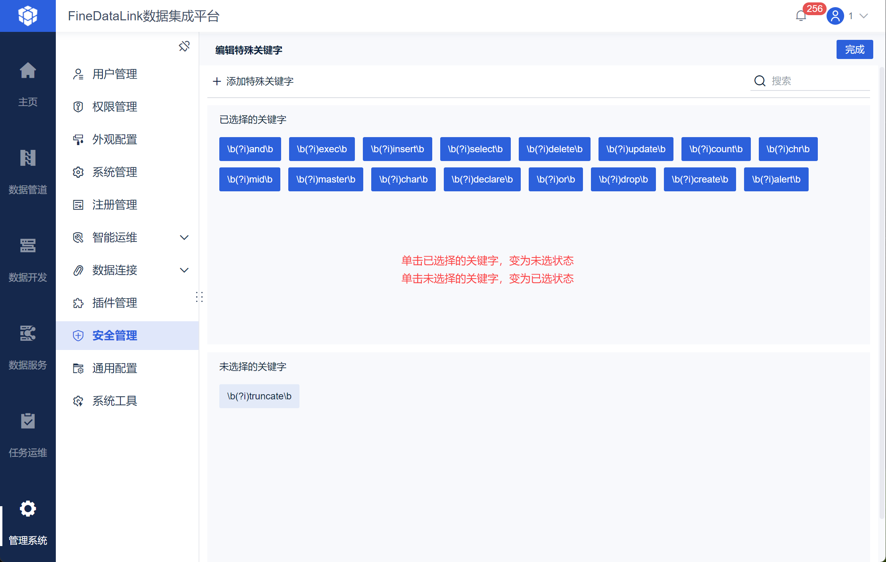
Task: Enable the \b(?i)truncate\b keyword
Action: (259, 396)
